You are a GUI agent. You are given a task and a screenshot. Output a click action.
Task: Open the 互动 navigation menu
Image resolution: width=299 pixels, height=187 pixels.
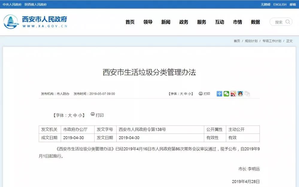coord(220,22)
